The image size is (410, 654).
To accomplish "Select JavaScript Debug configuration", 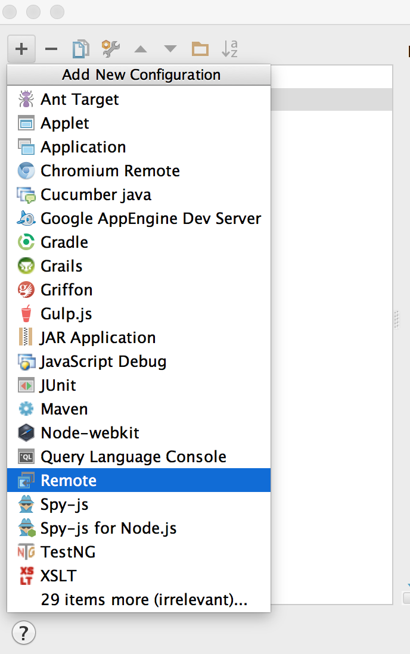I will pyautogui.click(x=103, y=362).
